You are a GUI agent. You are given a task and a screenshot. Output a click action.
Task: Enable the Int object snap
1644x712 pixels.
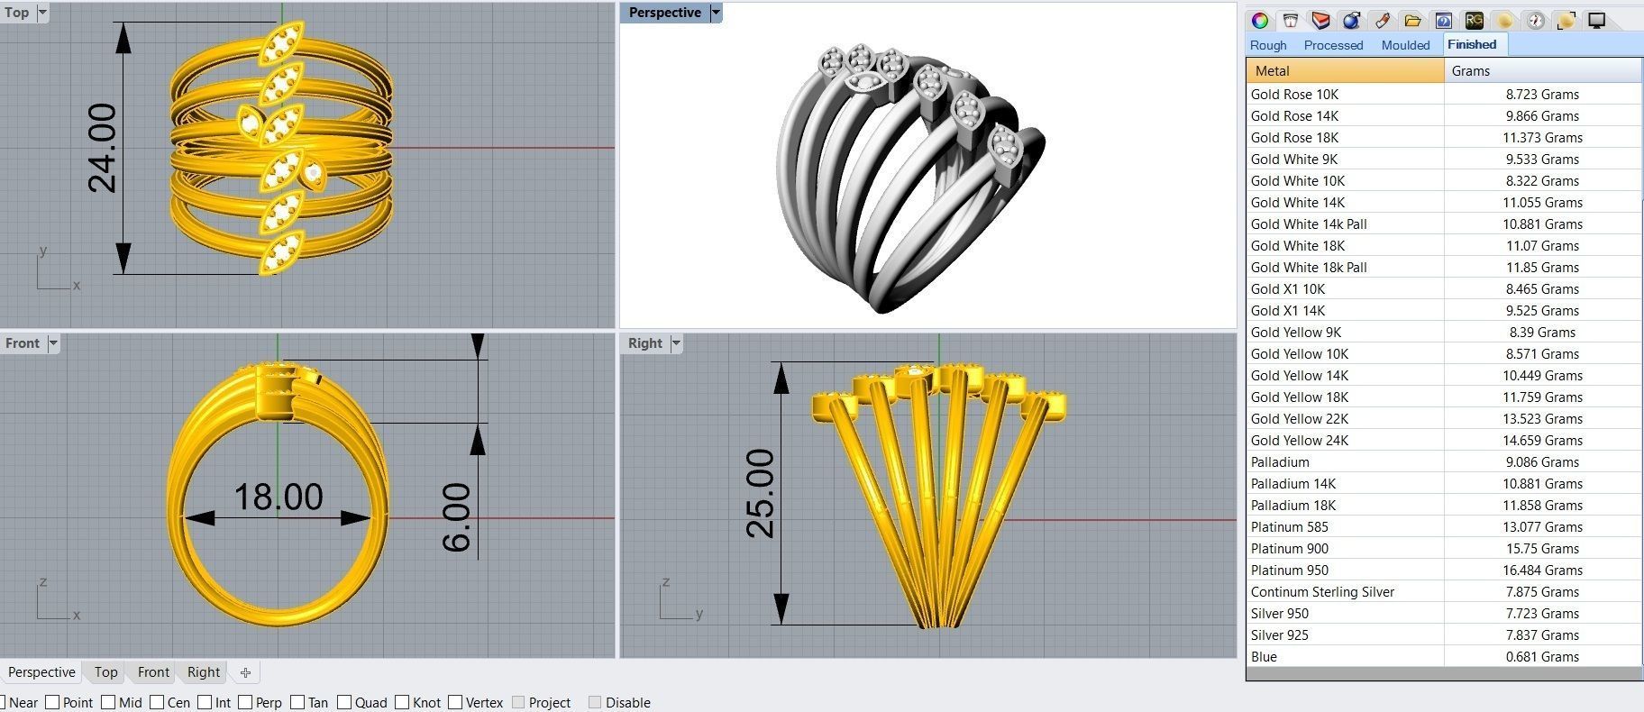[205, 702]
